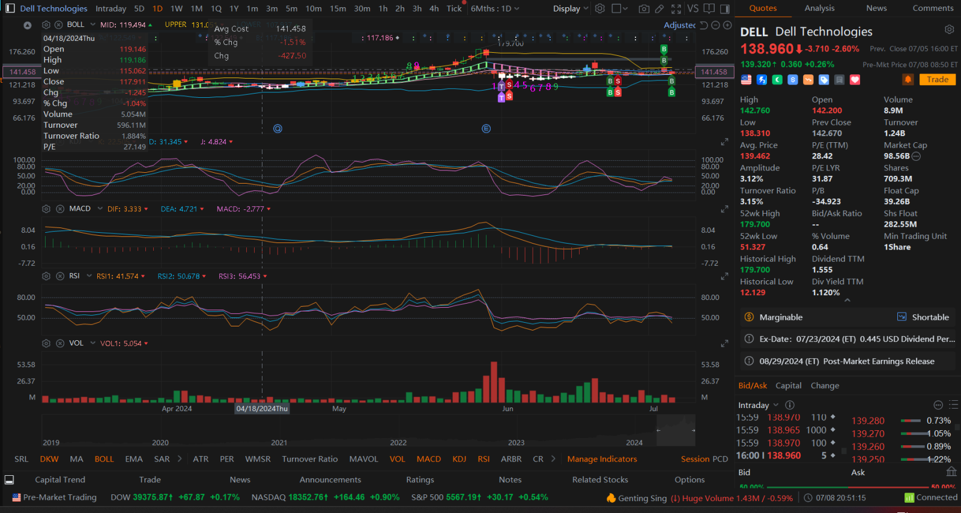
Task: Select the pencil drawing tool
Action: click(x=659, y=8)
